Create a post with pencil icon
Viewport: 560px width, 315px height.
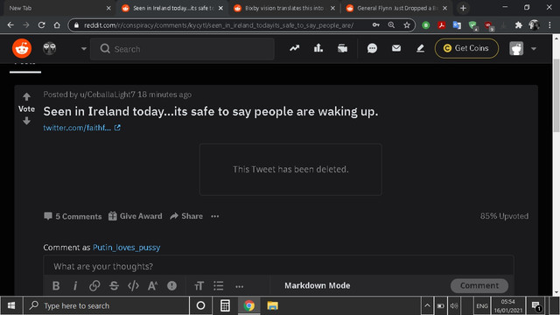point(420,48)
